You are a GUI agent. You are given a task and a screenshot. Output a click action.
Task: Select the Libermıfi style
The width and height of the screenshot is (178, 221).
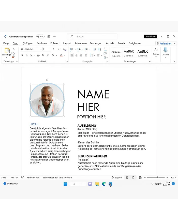click(129, 53)
